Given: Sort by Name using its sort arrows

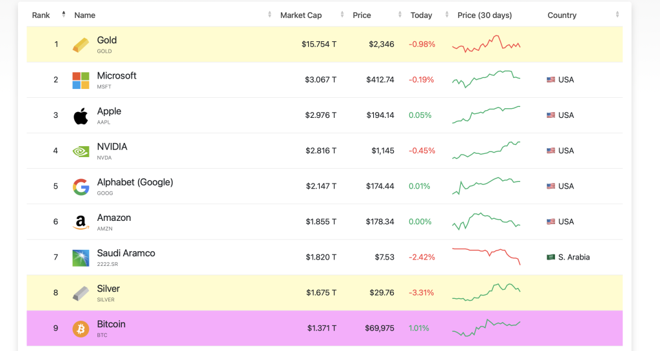Looking at the screenshot, I should click(x=269, y=15).
